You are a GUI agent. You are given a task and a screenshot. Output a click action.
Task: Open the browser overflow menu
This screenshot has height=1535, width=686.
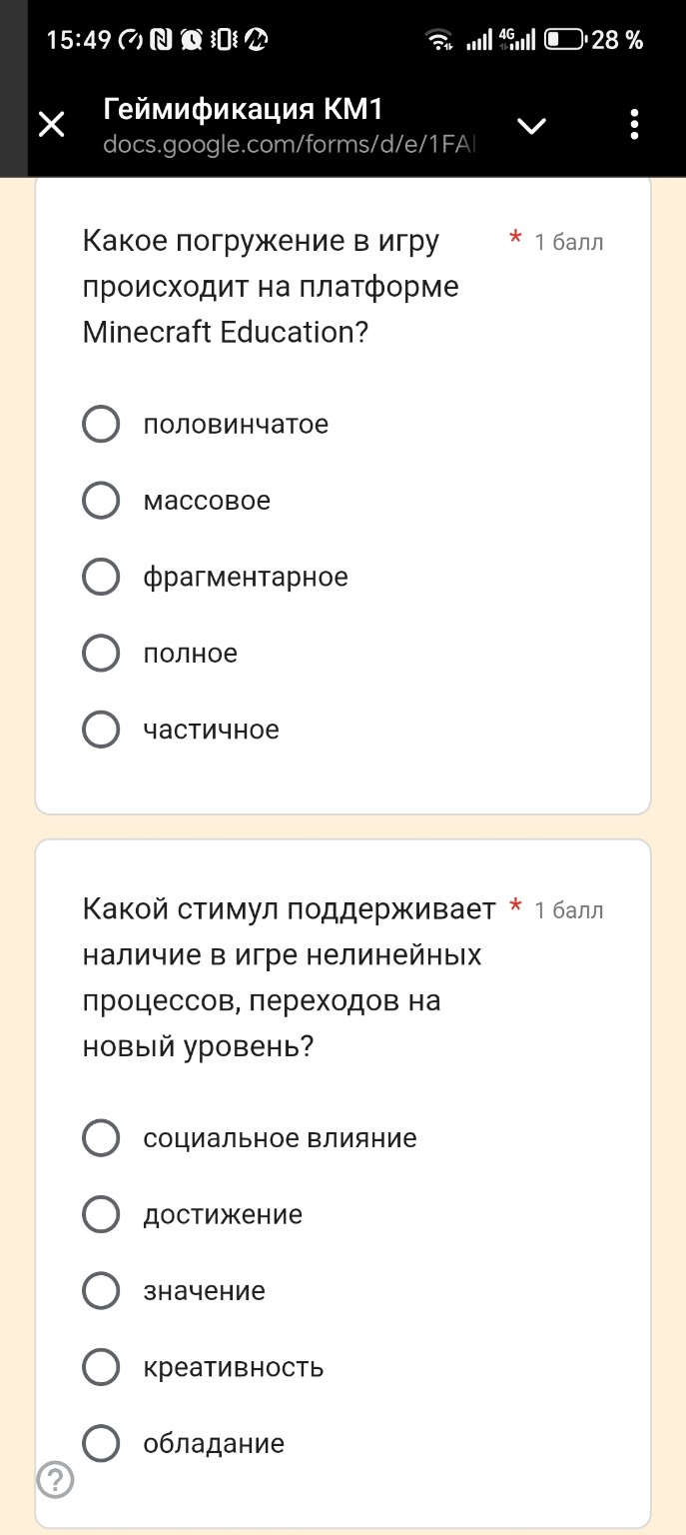(x=633, y=123)
